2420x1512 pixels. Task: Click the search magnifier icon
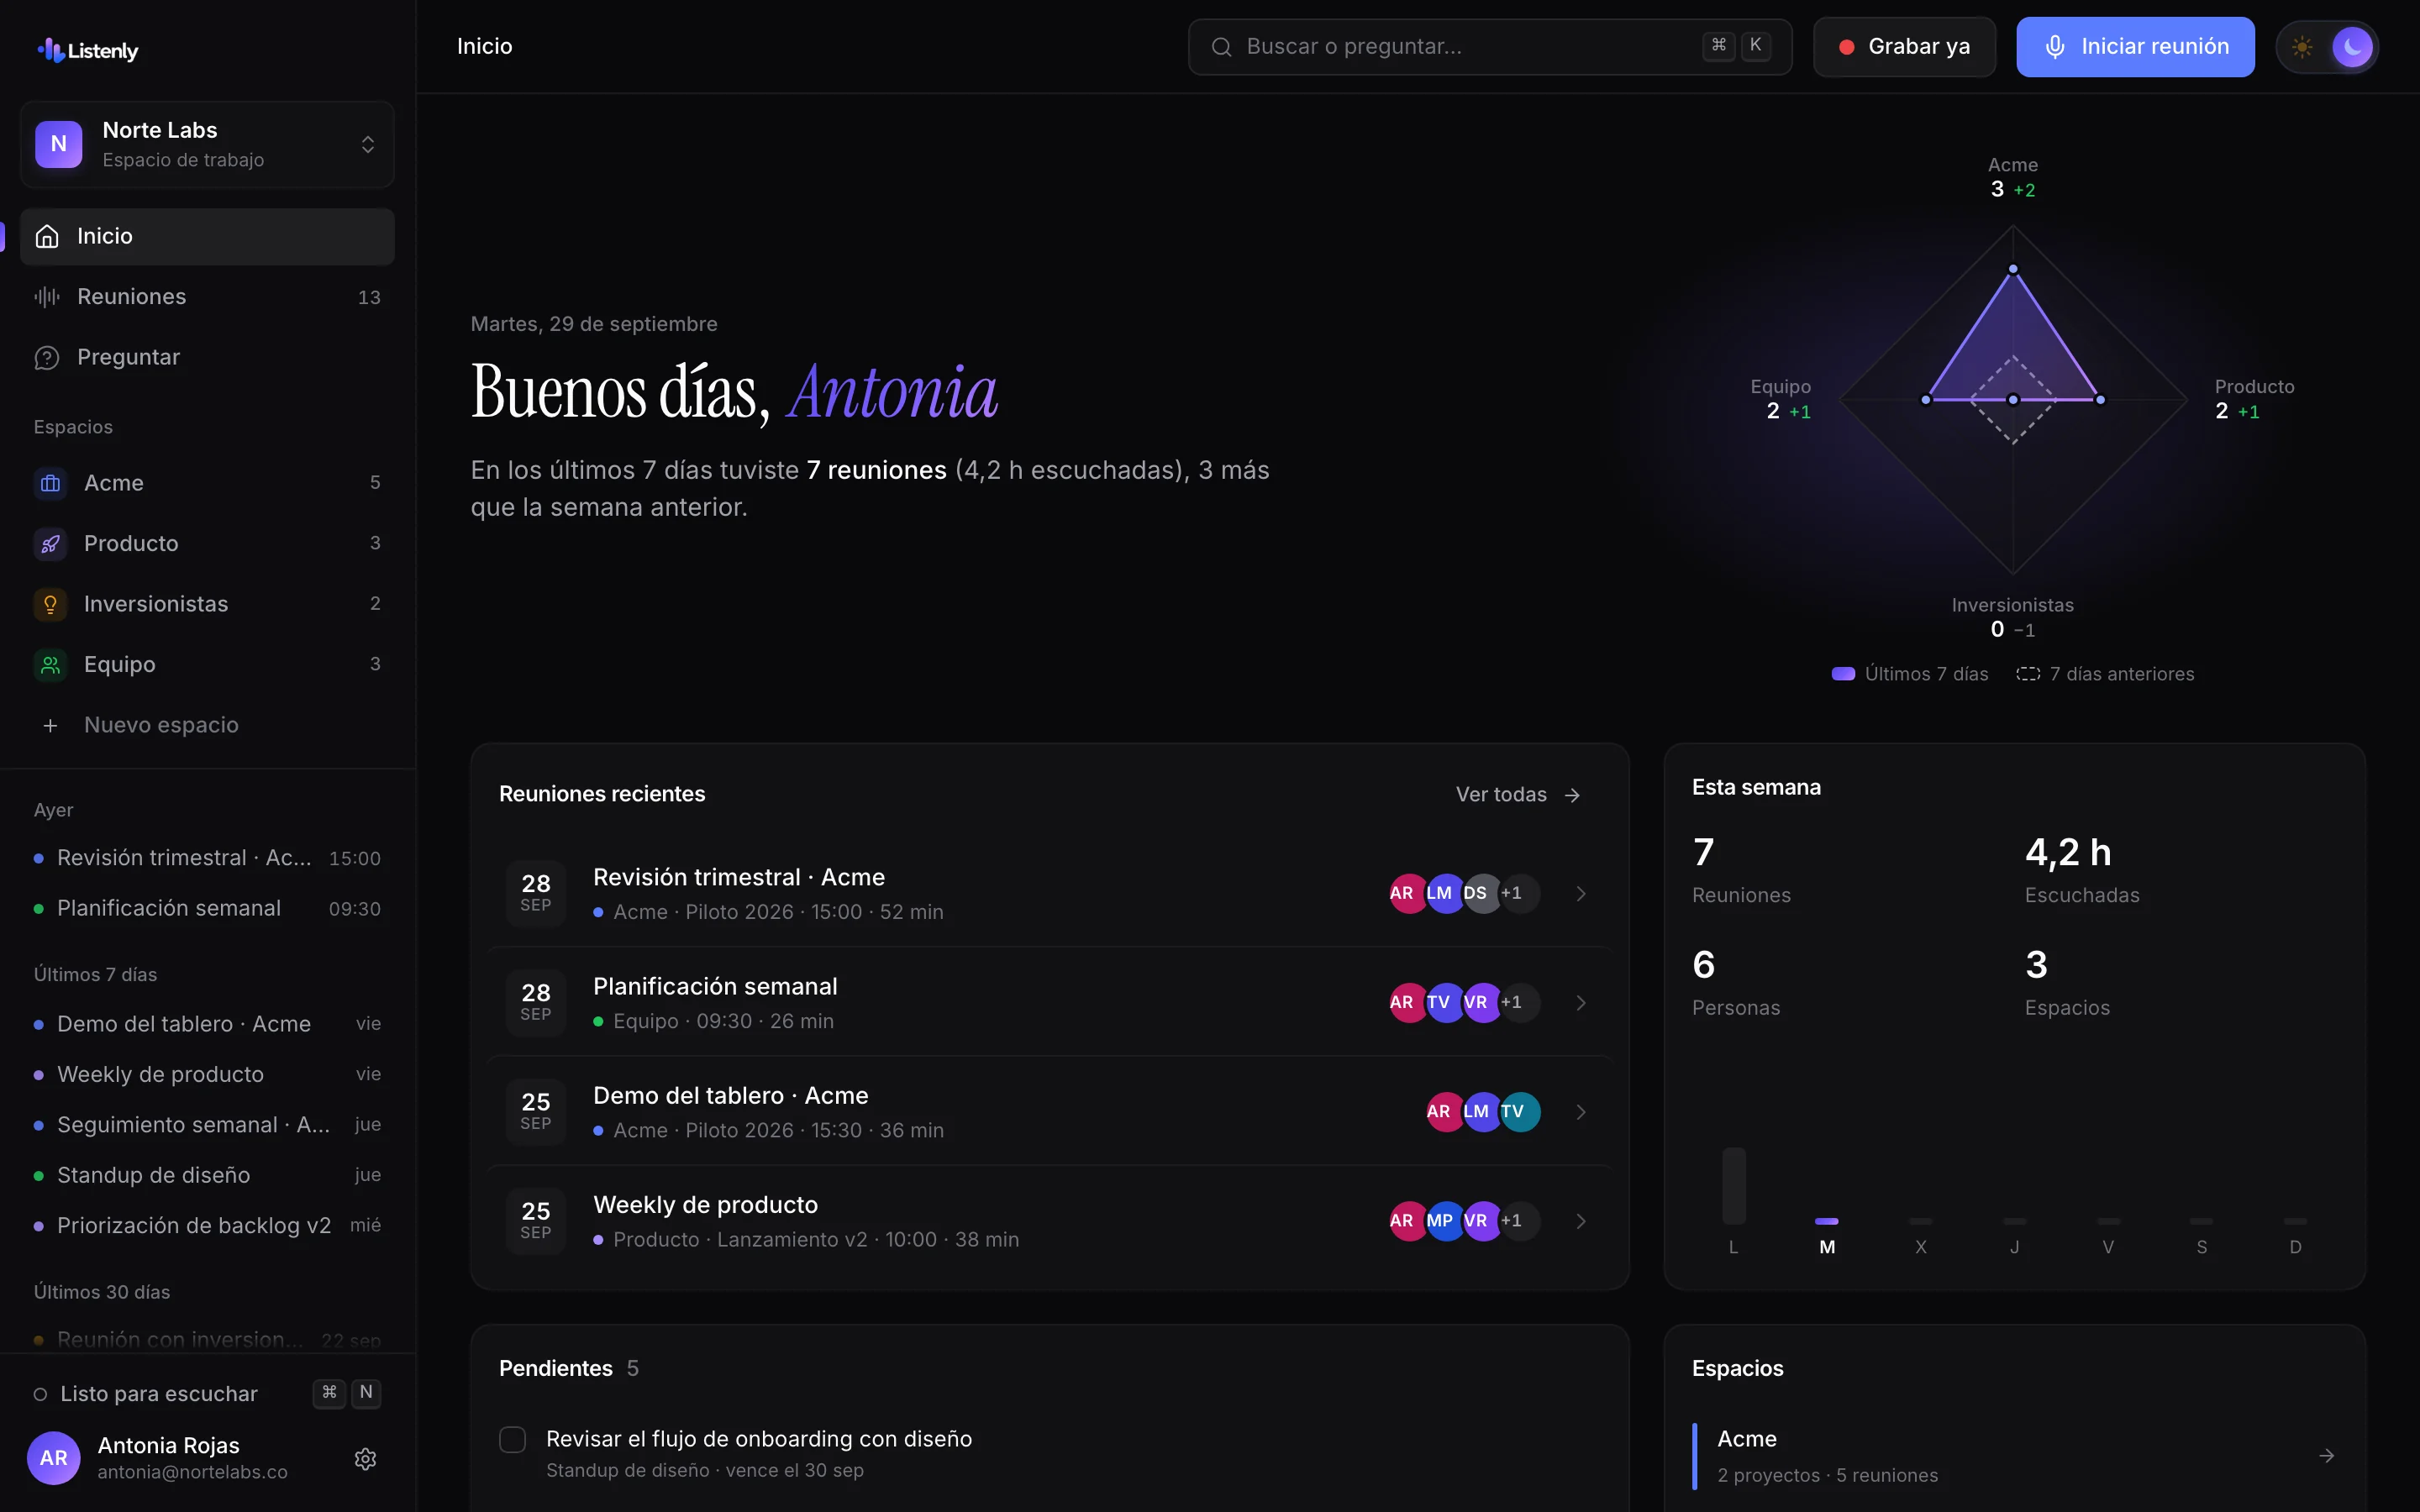point(1221,47)
